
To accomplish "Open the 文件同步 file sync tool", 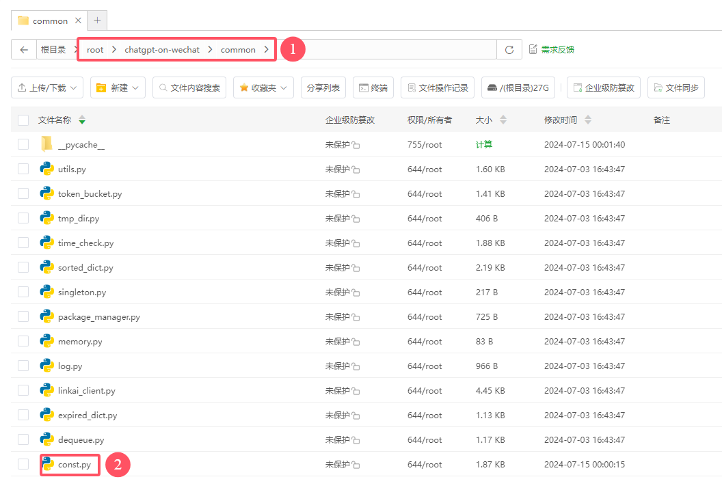I will point(676,87).
